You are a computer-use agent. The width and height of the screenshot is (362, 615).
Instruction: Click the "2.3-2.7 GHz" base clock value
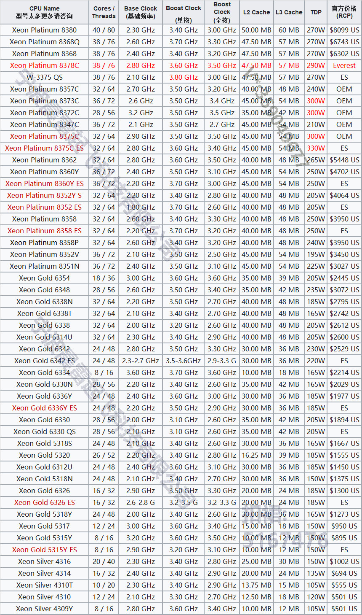[x=141, y=361]
